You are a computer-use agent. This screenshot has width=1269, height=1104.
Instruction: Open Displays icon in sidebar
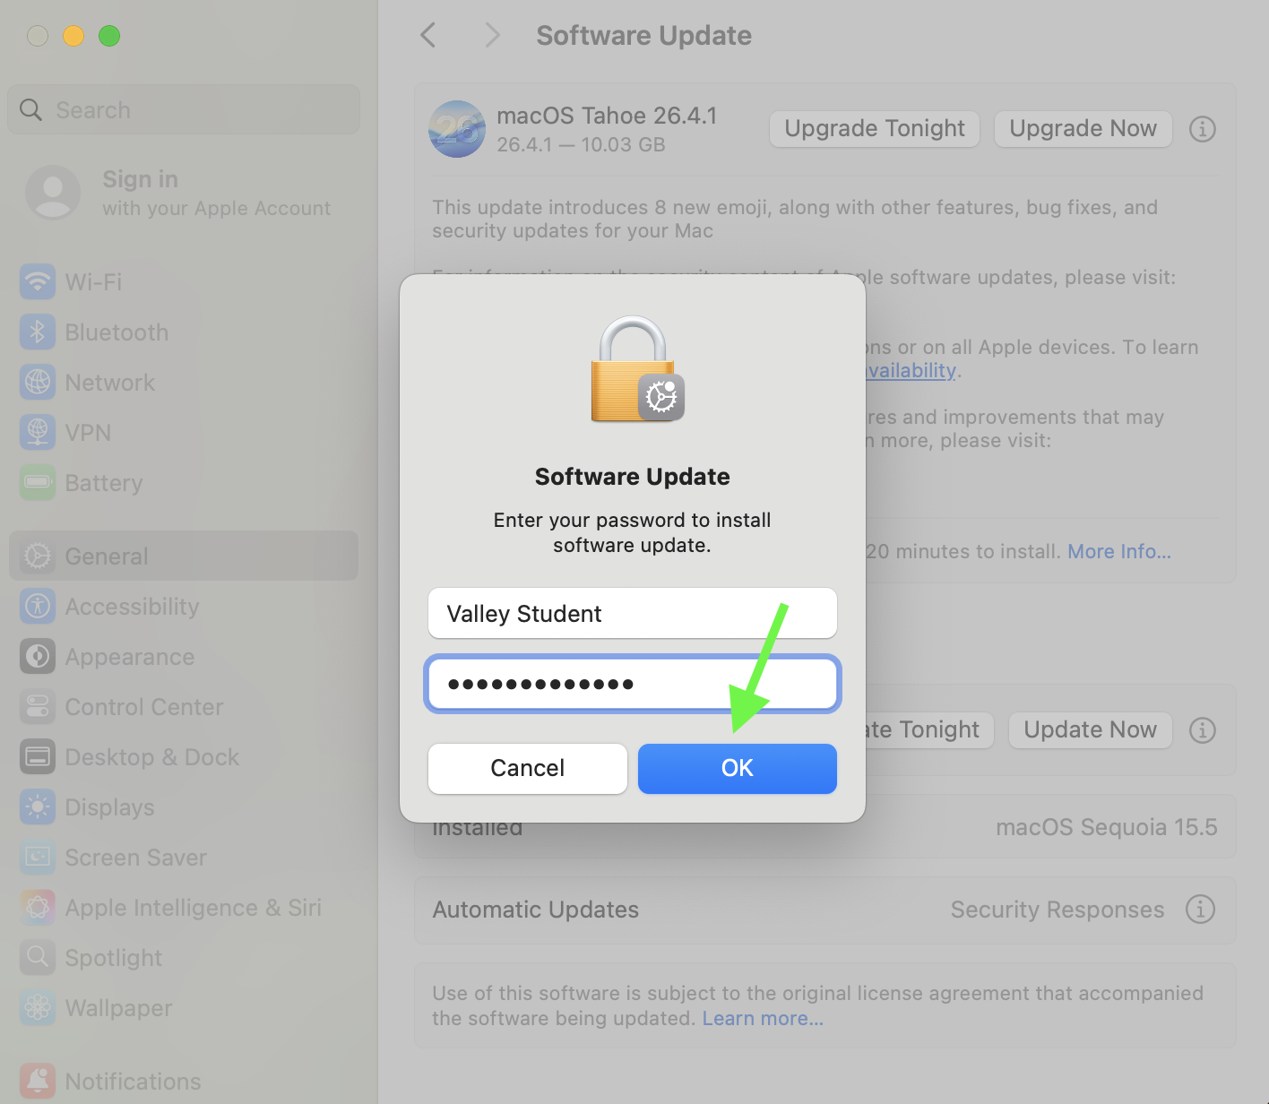pos(38,806)
